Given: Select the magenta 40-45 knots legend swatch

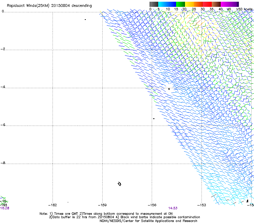Looking at the screenshot, I should (x=225, y=4).
